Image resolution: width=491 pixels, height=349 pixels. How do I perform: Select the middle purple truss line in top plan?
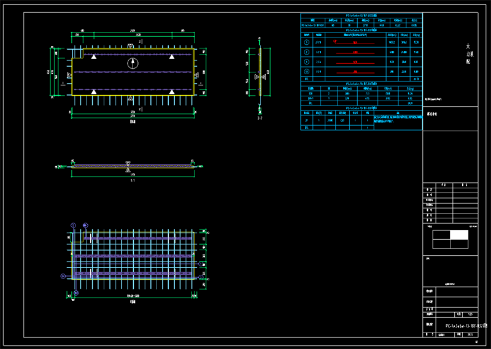pyautogui.click(x=133, y=72)
